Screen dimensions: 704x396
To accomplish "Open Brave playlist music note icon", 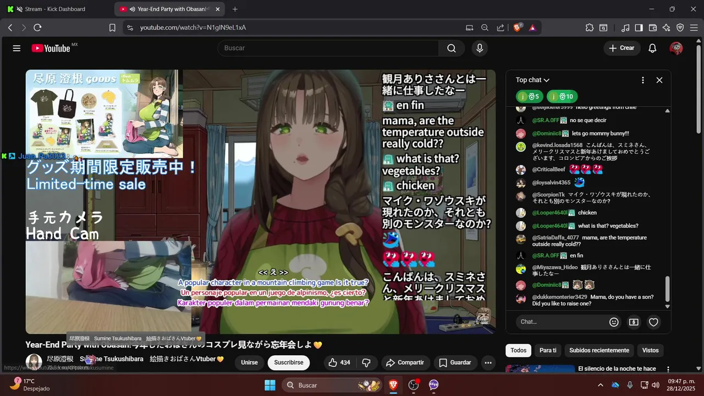I will click(x=625, y=28).
